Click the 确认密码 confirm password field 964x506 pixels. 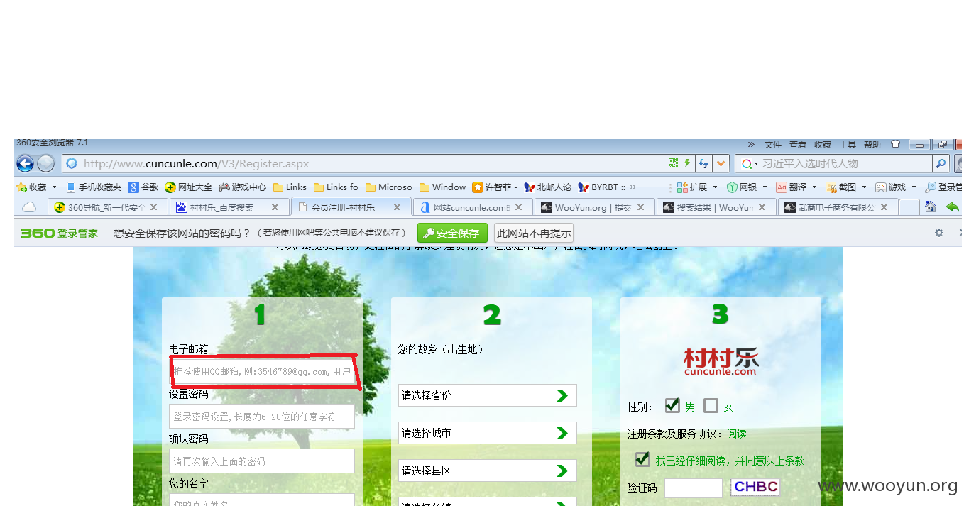(x=262, y=461)
